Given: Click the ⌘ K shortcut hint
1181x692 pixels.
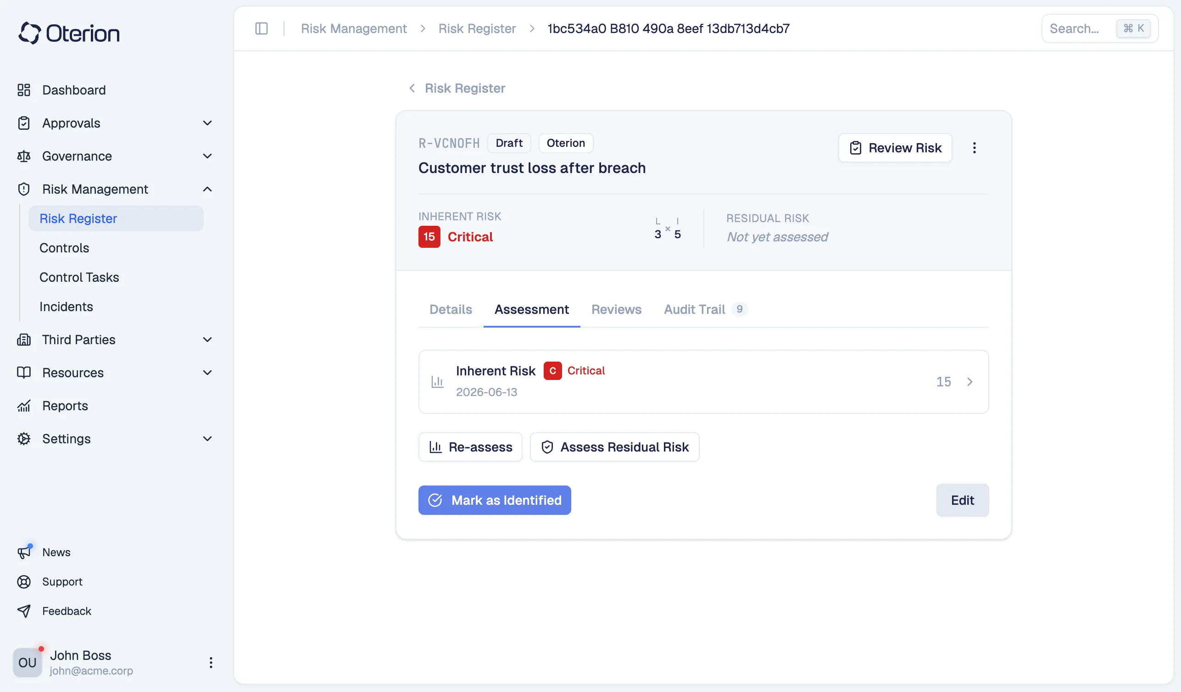Looking at the screenshot, I should tap(1133, 28).
